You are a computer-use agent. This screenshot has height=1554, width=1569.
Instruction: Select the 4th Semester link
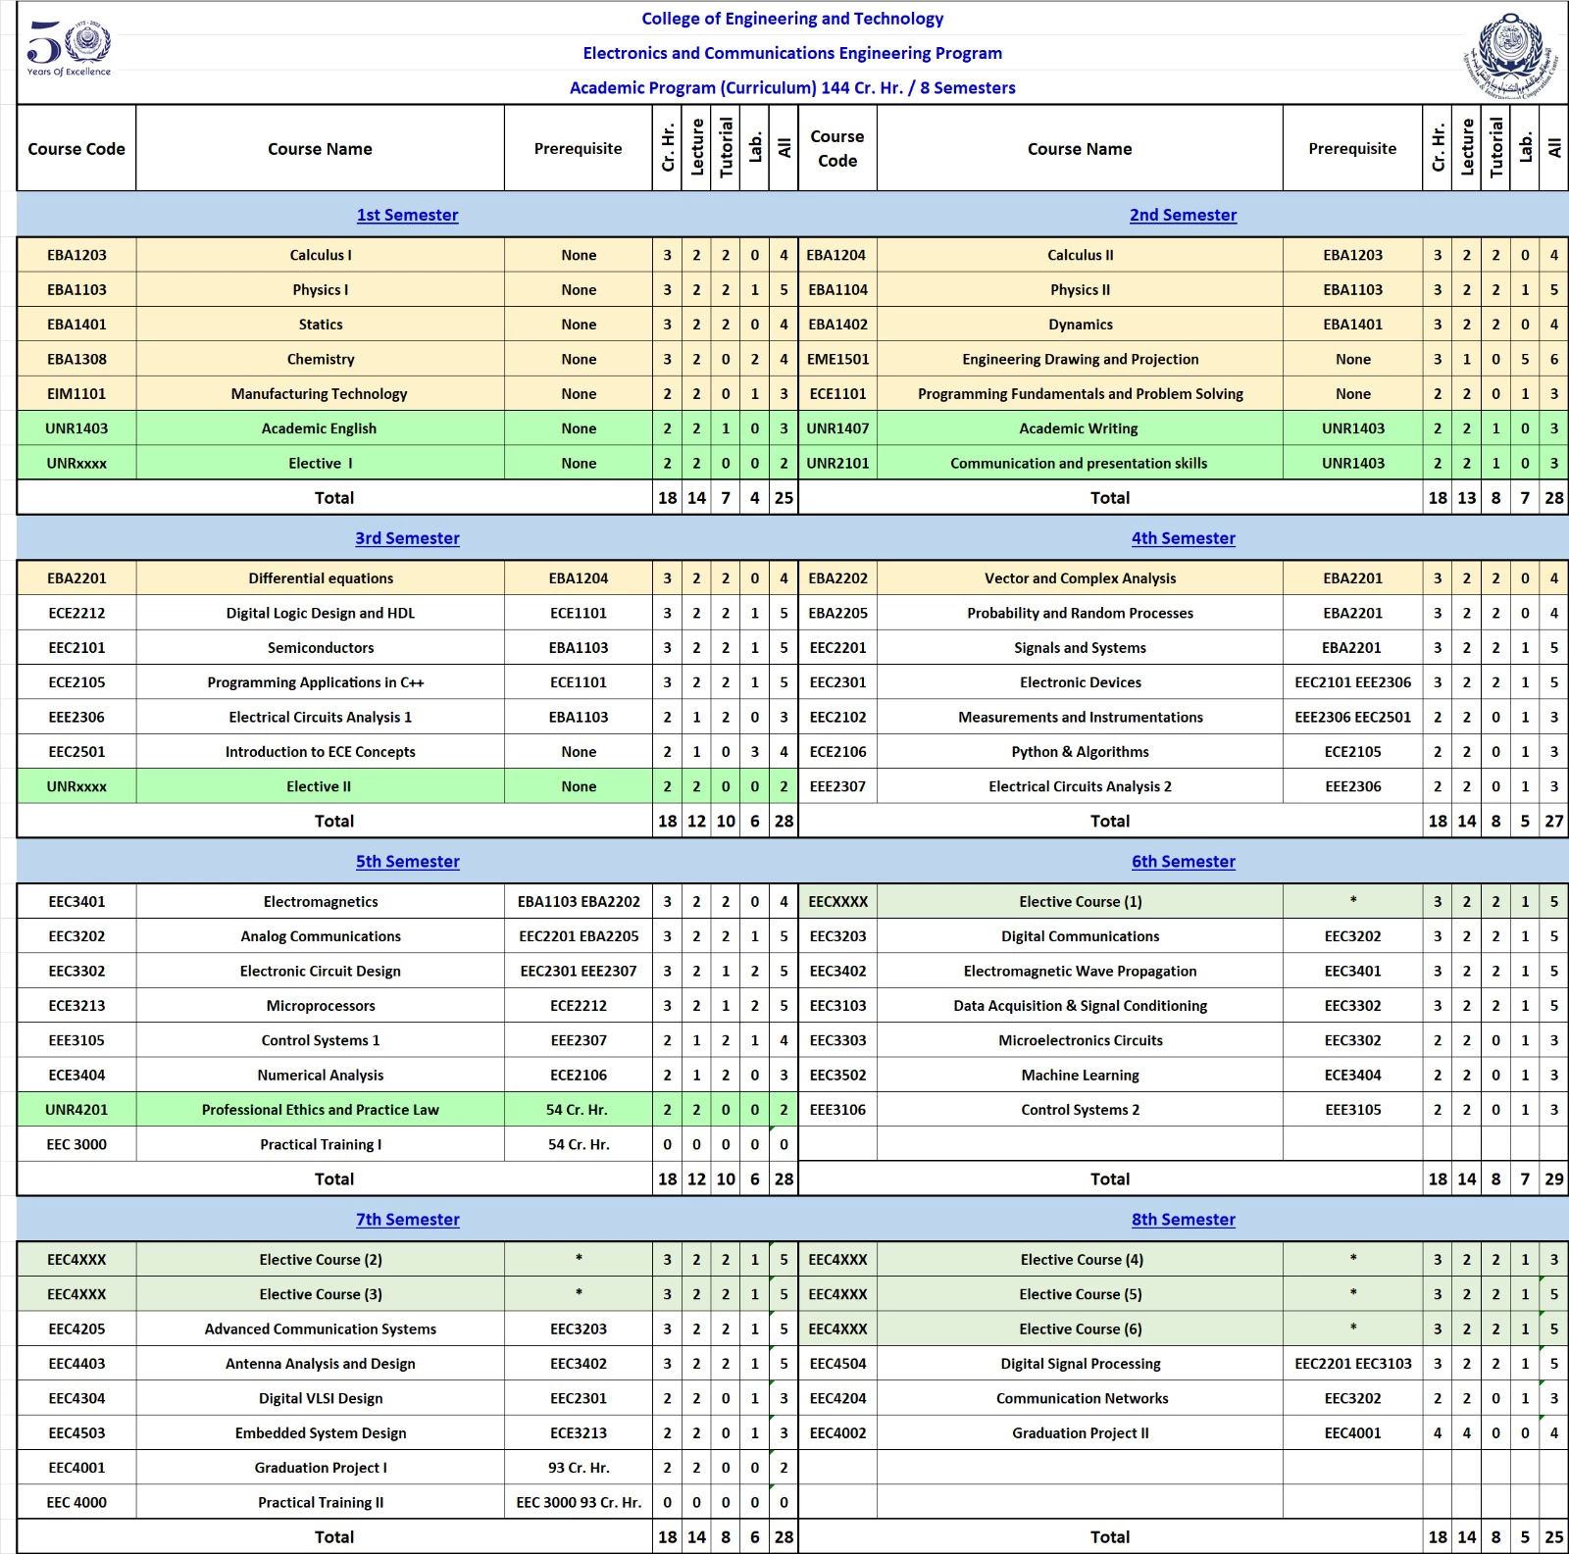(1183, 538)
